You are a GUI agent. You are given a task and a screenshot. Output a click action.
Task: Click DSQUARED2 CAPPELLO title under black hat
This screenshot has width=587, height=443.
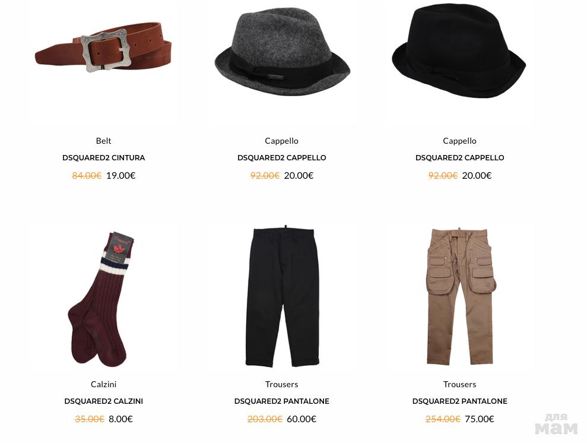point(460,157)
